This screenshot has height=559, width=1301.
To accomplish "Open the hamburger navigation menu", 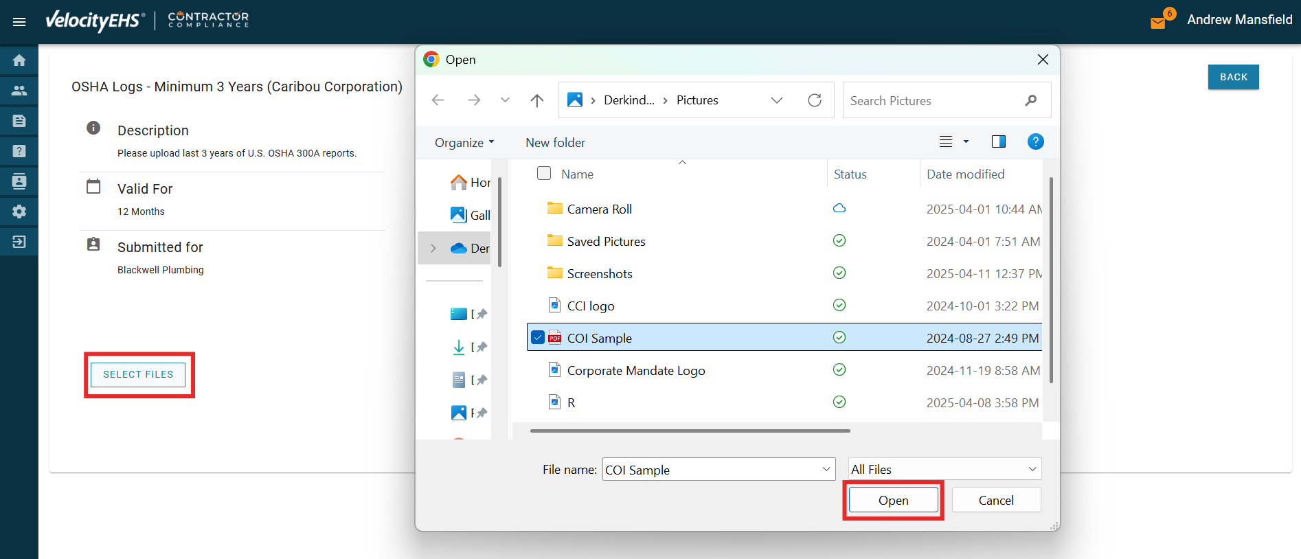I will pos(19,22).
